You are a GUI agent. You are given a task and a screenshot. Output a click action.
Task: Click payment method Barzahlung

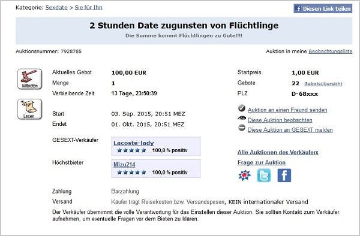(x=125, y=191)
